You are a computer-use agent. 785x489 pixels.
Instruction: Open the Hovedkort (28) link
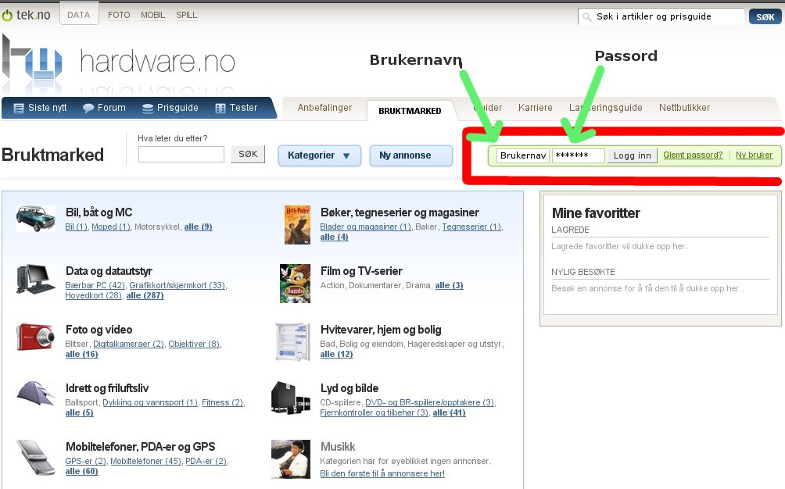(x=94, y=295)
